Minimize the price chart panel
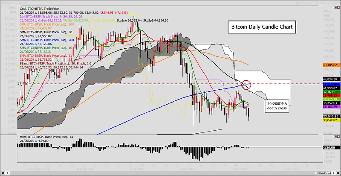This screenshot has height=176, width=341. click(335, 7)
